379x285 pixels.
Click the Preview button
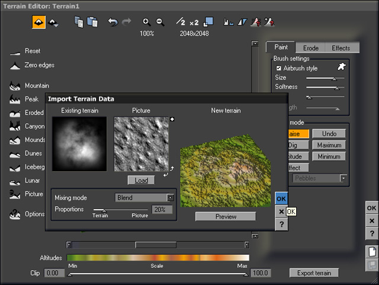(x=226, y=217)
